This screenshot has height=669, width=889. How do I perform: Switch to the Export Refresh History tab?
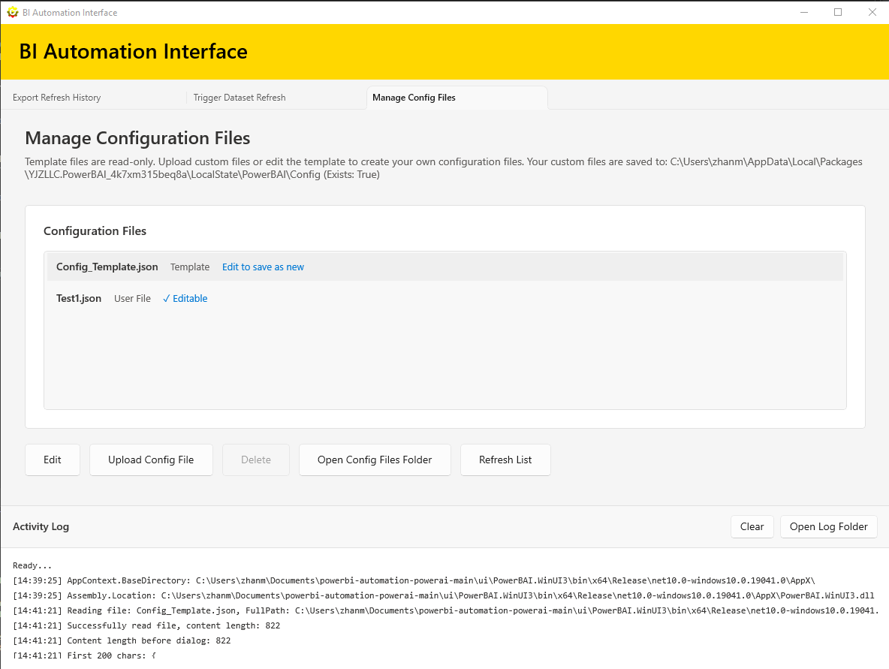pos(56,97)
